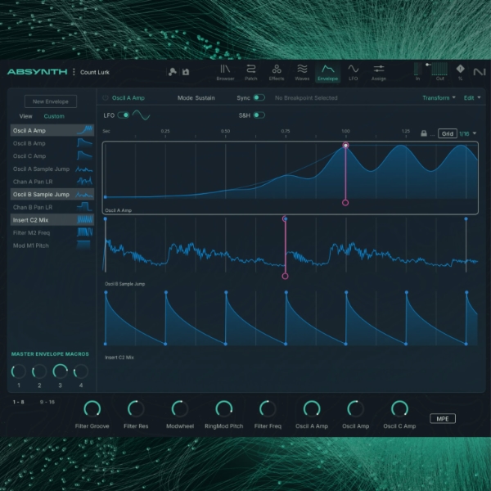This screenshot has height=491, width=491.
Task: Adjust Master Envelope Macro 1 knob
Action: click(19, 372)
